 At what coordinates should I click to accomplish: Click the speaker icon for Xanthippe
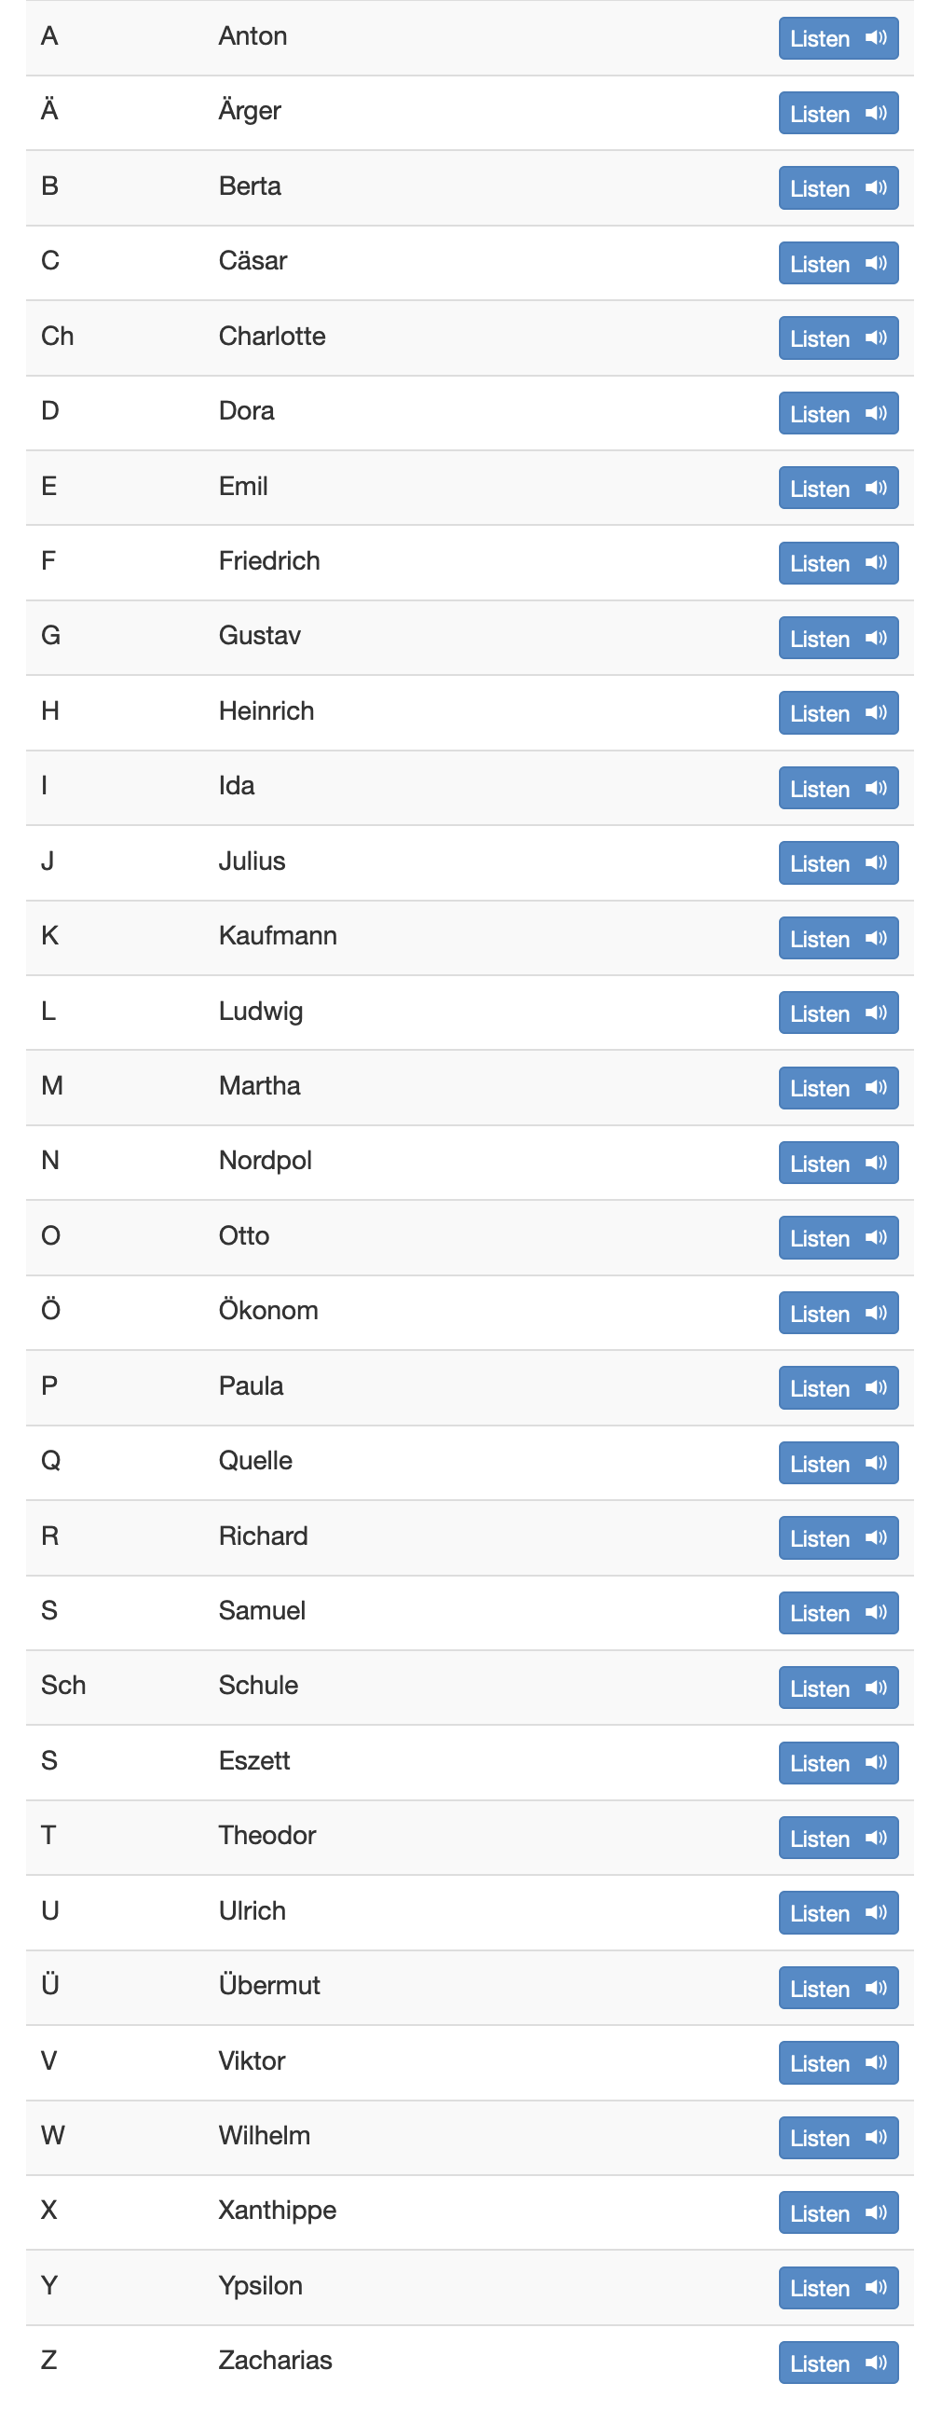(875, 2212)
